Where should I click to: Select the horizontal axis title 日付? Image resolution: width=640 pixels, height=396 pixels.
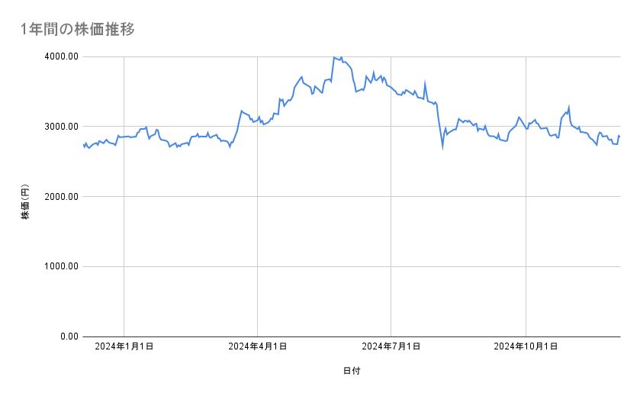click(352, 371)
